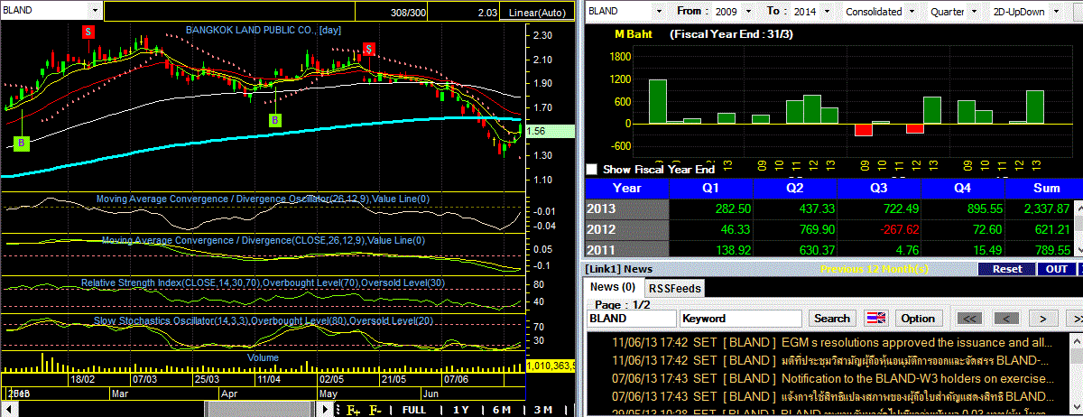Click the Slow Stochastics Oscillator indicator label
This screenshot has width=1083, height=417.
[x=264, y=320]
